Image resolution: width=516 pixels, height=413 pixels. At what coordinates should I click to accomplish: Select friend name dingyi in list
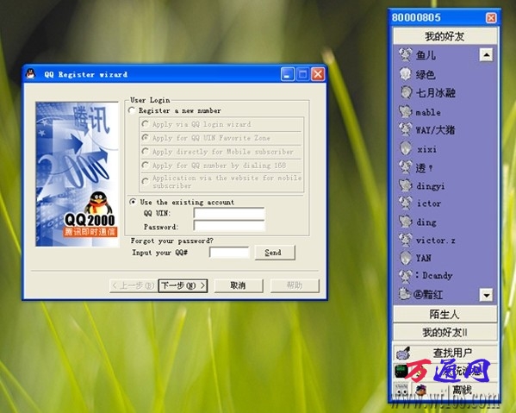[431, 186]
